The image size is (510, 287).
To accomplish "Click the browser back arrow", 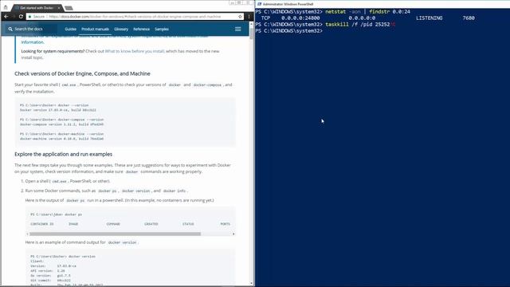I will point(6,16).
